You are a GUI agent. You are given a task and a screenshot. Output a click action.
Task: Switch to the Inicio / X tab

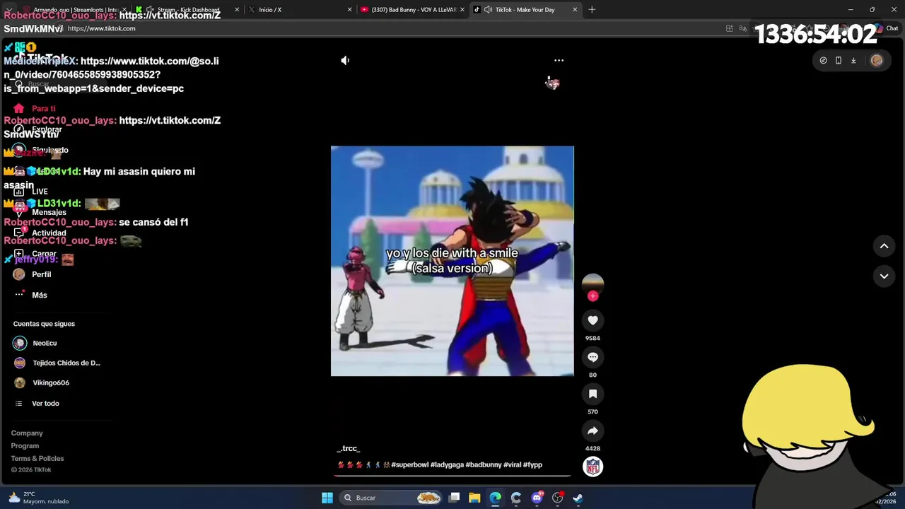[297, 10]
